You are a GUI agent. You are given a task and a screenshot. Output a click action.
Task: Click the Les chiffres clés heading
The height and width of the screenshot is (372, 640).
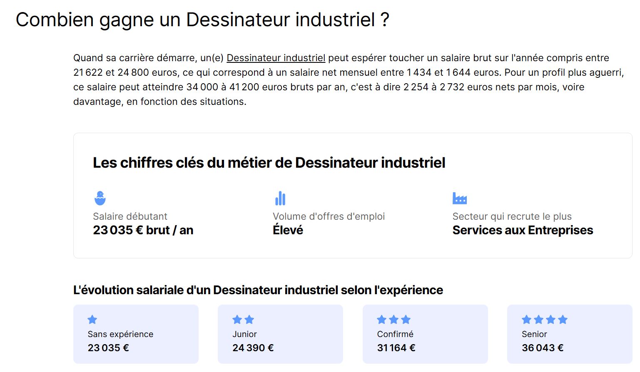coord(269,163)
